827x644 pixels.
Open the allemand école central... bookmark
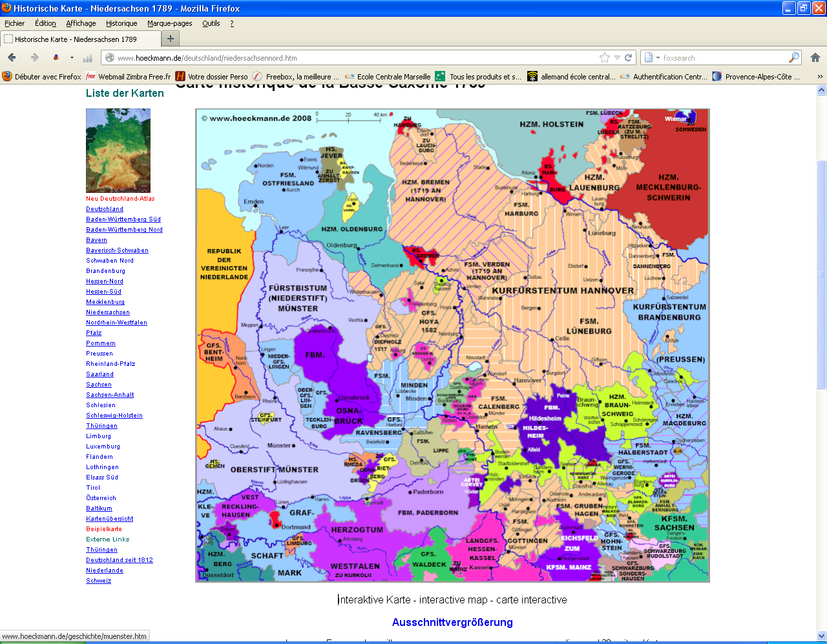pos(572,76)
